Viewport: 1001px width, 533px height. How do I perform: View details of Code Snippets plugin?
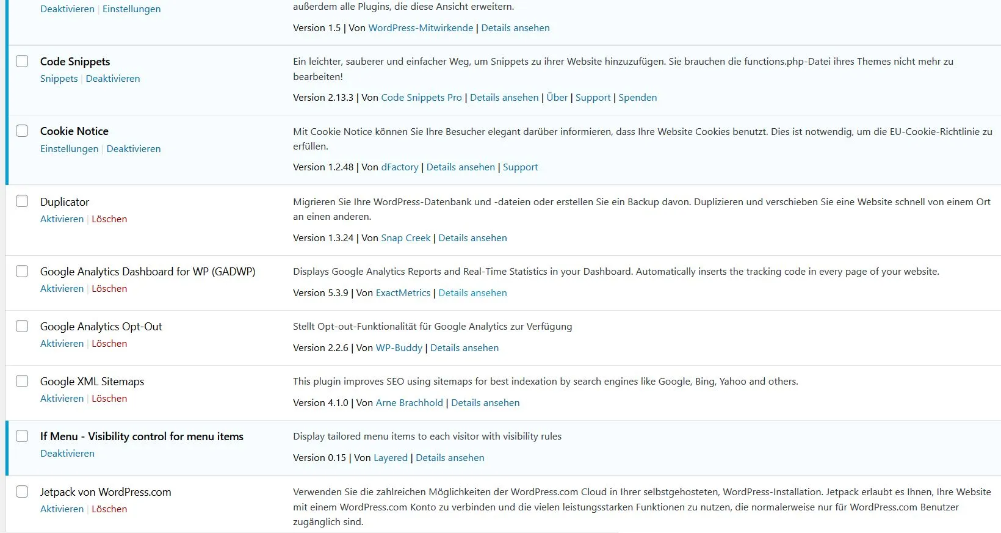(504, 98)
